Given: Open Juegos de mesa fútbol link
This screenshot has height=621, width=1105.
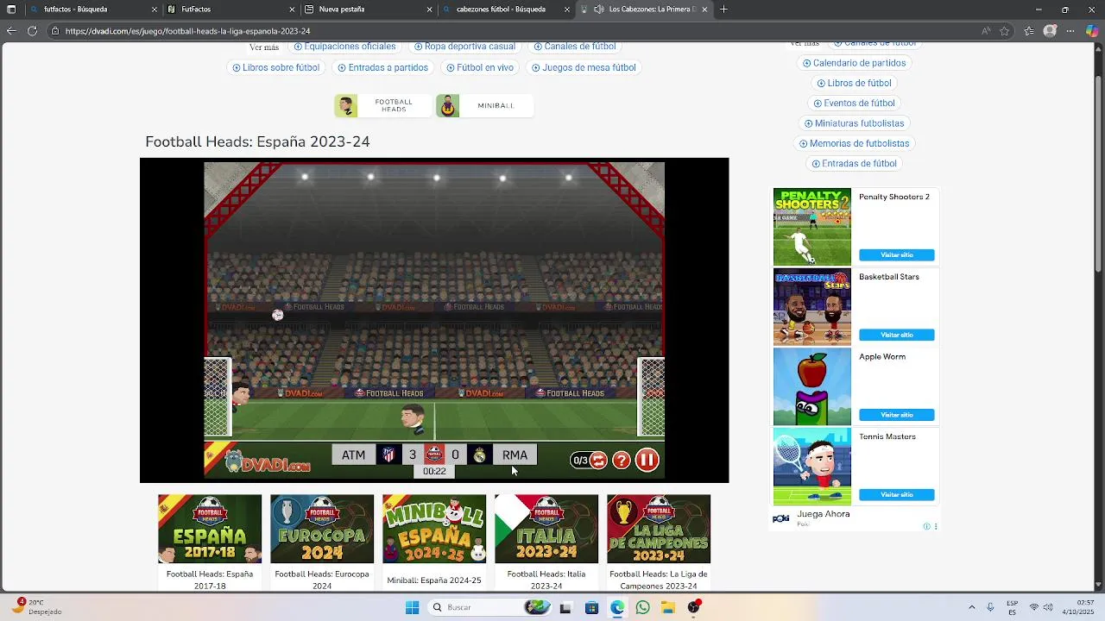Looking at the screenshot, I should (584, 67).
